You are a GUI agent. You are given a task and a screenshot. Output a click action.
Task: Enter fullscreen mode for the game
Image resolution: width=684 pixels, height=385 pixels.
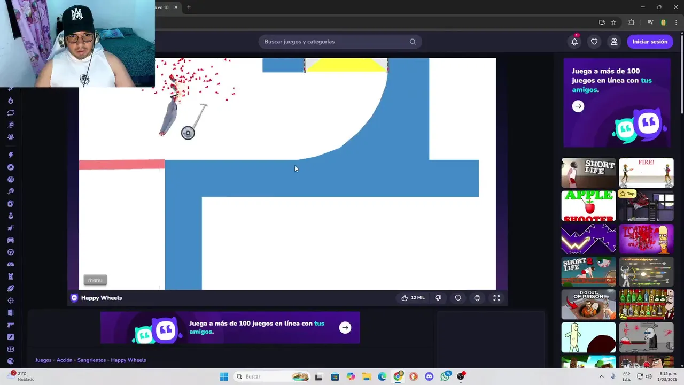496,298
